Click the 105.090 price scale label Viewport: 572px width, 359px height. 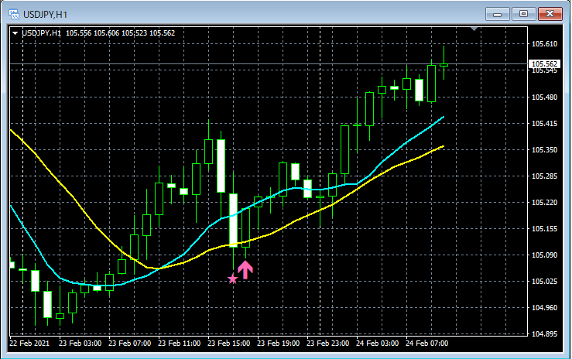tap(545, 255)
